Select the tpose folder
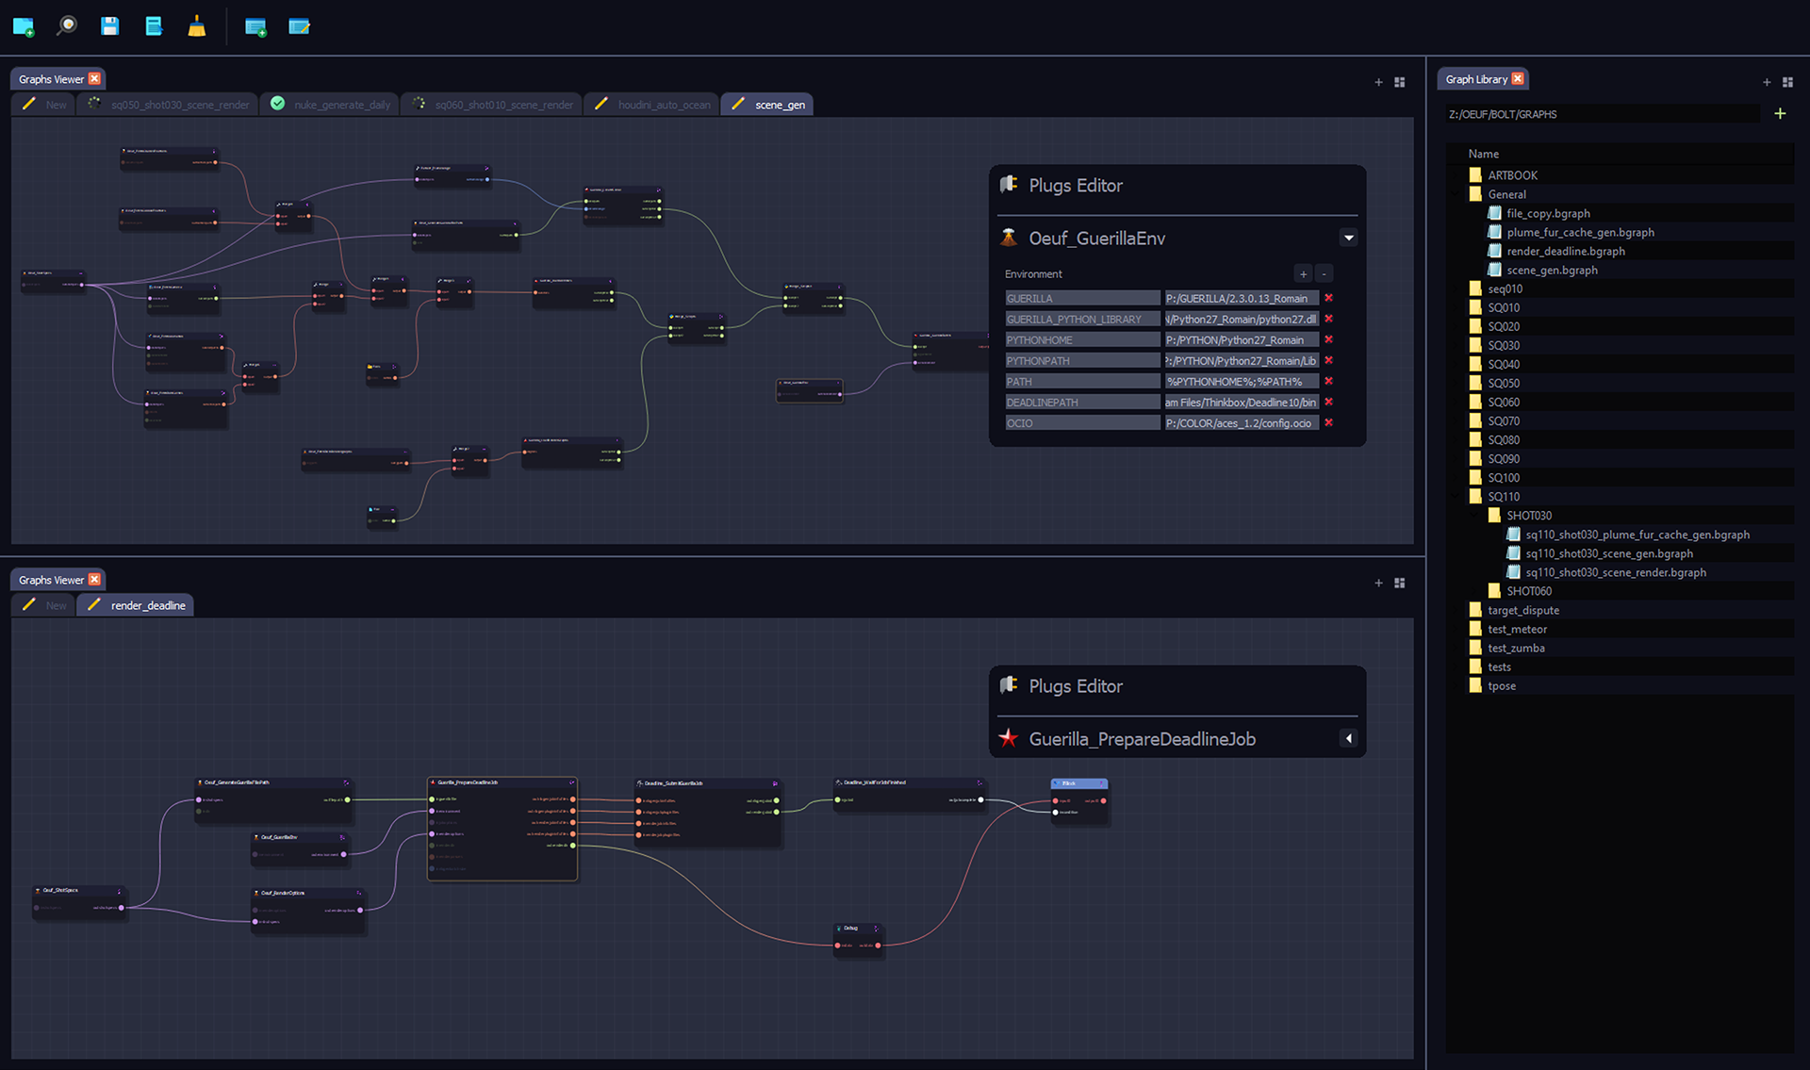 1502,685
